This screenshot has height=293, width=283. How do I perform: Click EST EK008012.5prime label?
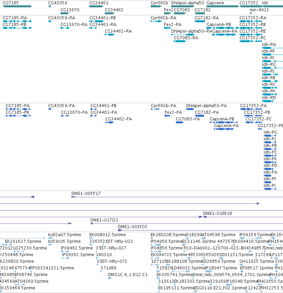[x=108, y=235]
